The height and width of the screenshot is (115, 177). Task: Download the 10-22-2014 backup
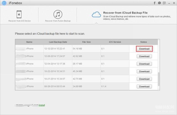click(x=144, y=71)
